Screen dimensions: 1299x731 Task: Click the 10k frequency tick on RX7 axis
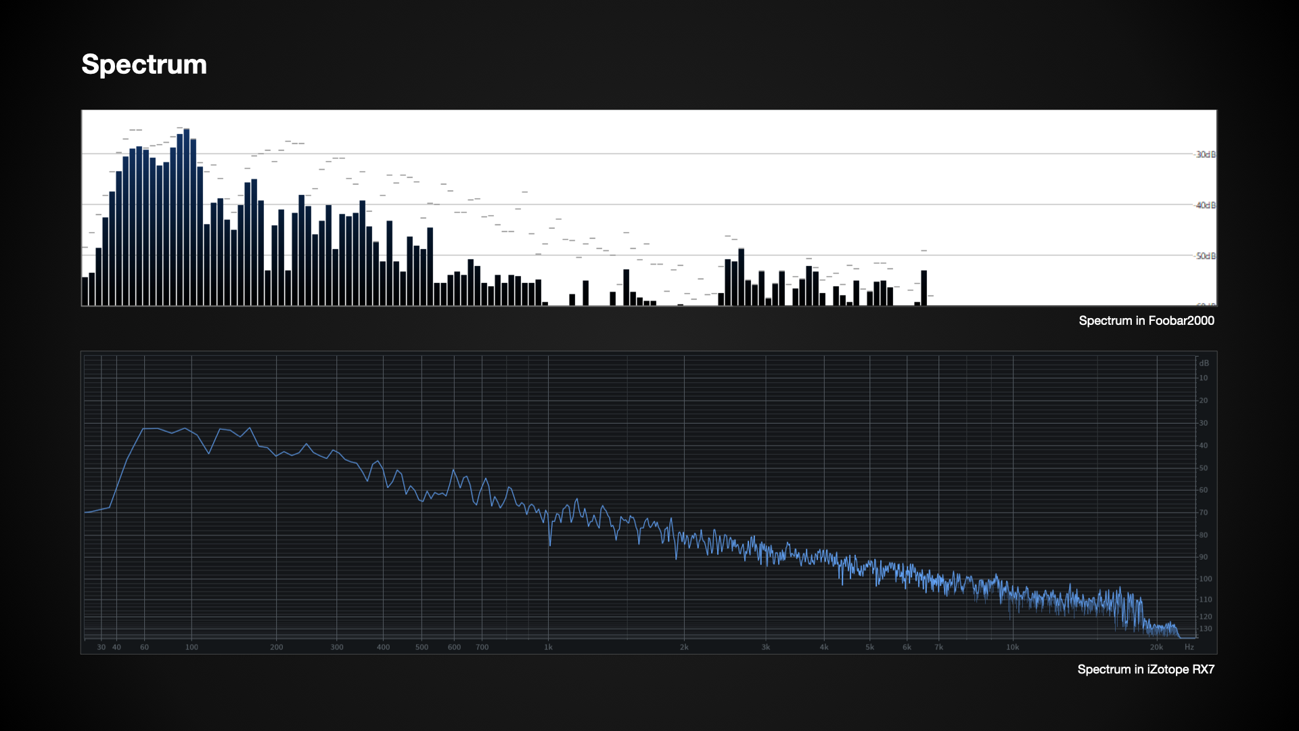[1012, 647]
